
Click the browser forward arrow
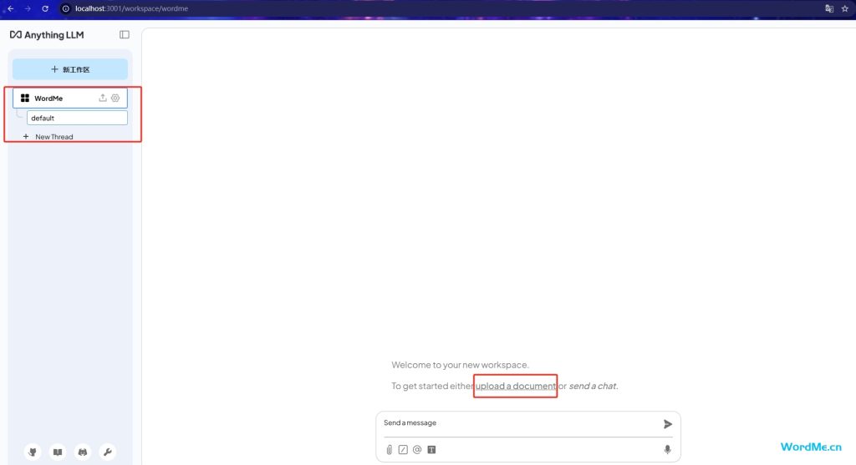click(28, 8)
